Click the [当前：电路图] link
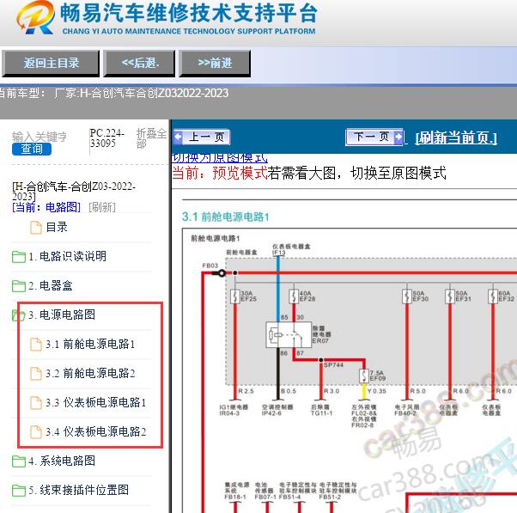This screenshot has height=513, width=517. click(46, 207)
